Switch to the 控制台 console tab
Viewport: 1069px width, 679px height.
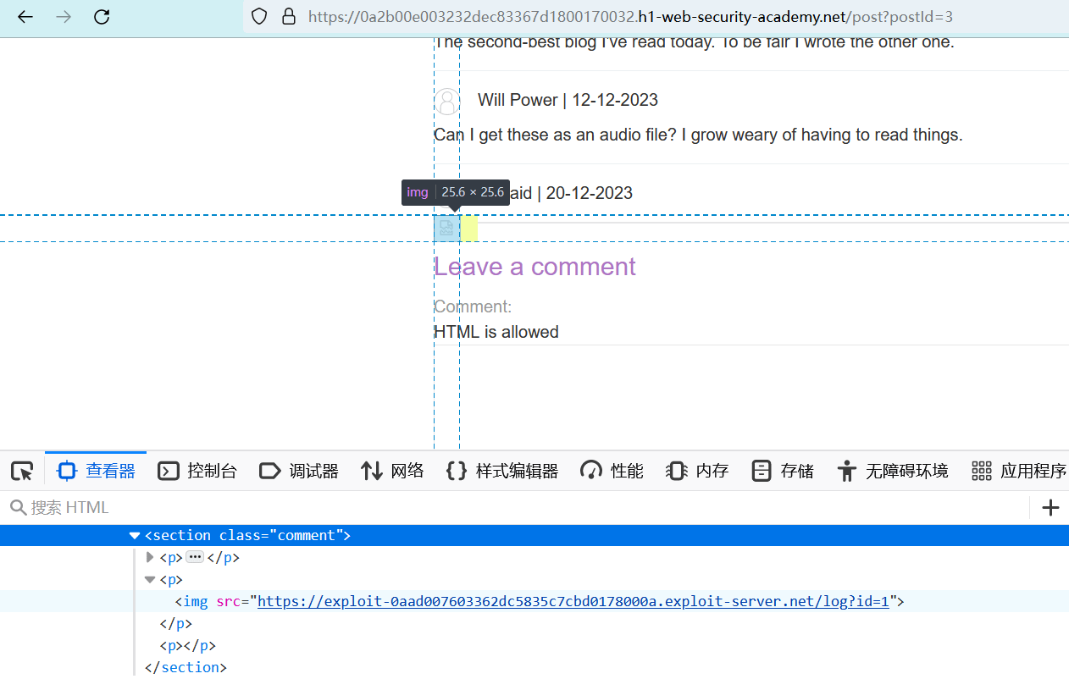click(x=197, y=472)
